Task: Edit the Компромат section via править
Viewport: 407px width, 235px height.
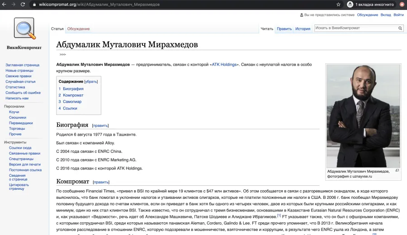Action: click(x=101, y=182)
